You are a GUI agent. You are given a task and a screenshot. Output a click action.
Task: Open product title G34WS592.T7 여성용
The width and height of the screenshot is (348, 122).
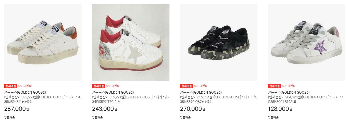(131, 99)
